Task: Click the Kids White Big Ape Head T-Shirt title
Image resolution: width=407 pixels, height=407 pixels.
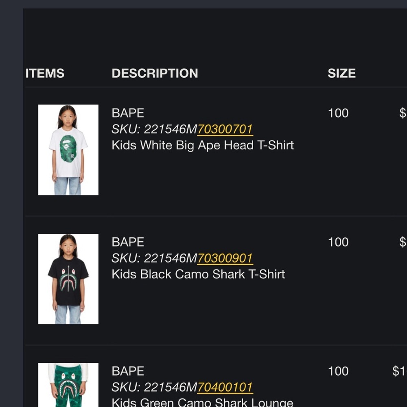Action: point(203,145)
